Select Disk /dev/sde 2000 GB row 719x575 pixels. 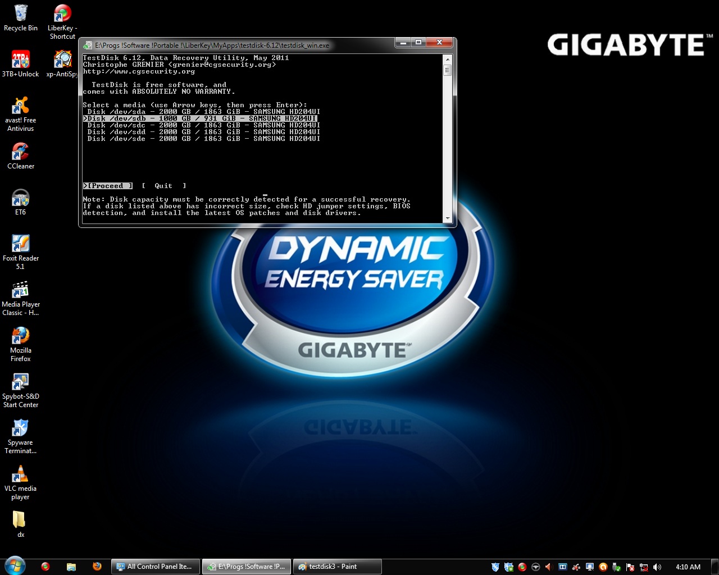click(202, 139)
